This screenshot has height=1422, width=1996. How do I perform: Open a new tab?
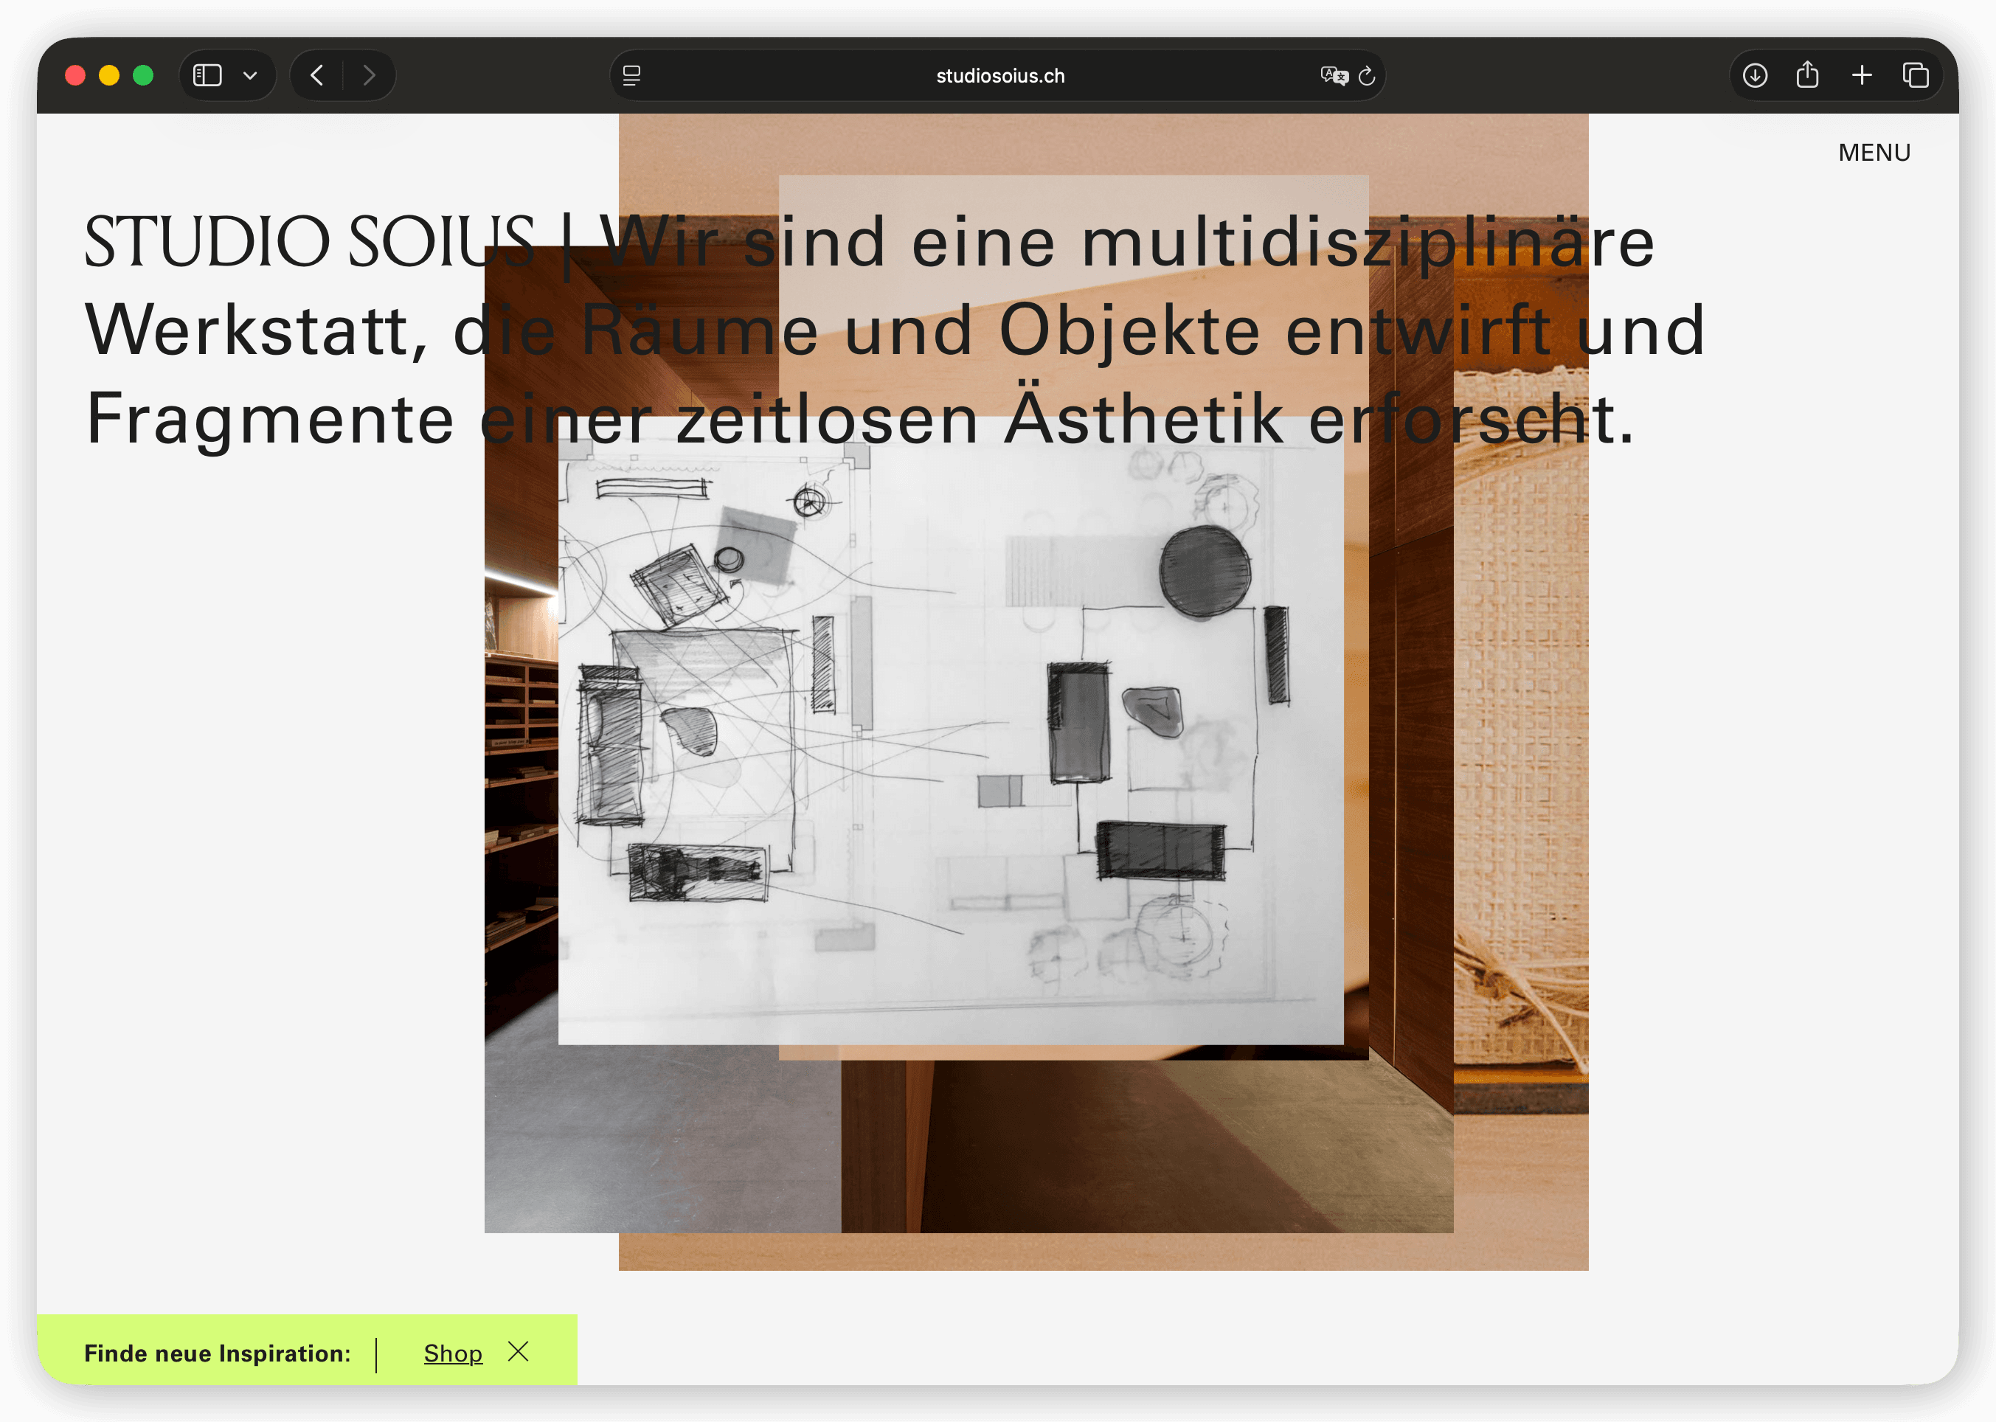[1862, 75]
